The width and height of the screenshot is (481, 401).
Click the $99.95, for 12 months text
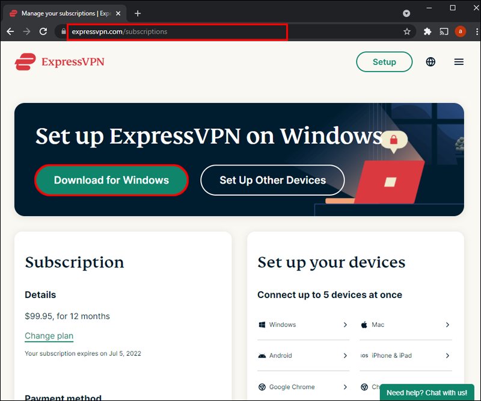(67, 316)
